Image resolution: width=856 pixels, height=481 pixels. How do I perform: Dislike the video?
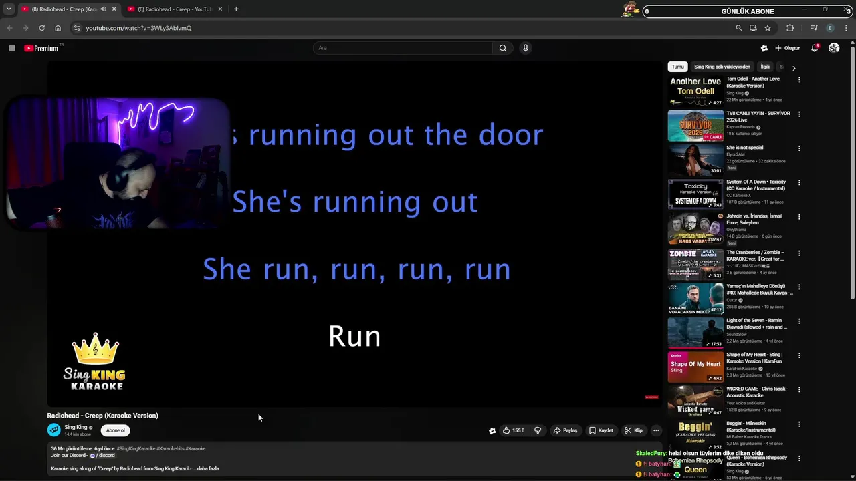click(x=538, y=430)
